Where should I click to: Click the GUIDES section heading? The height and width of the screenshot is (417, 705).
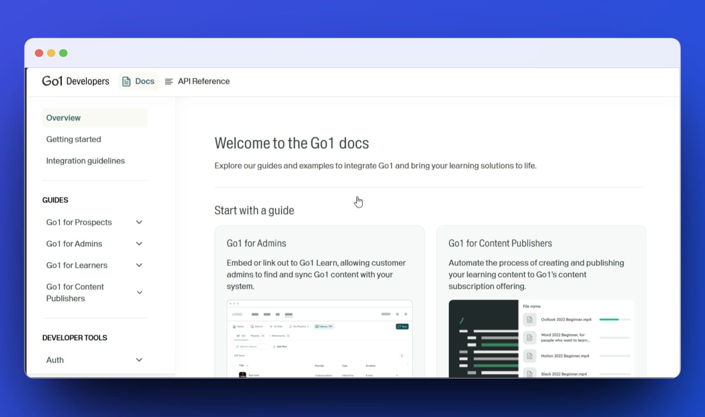pyautogui.click(x=55, y=200)
